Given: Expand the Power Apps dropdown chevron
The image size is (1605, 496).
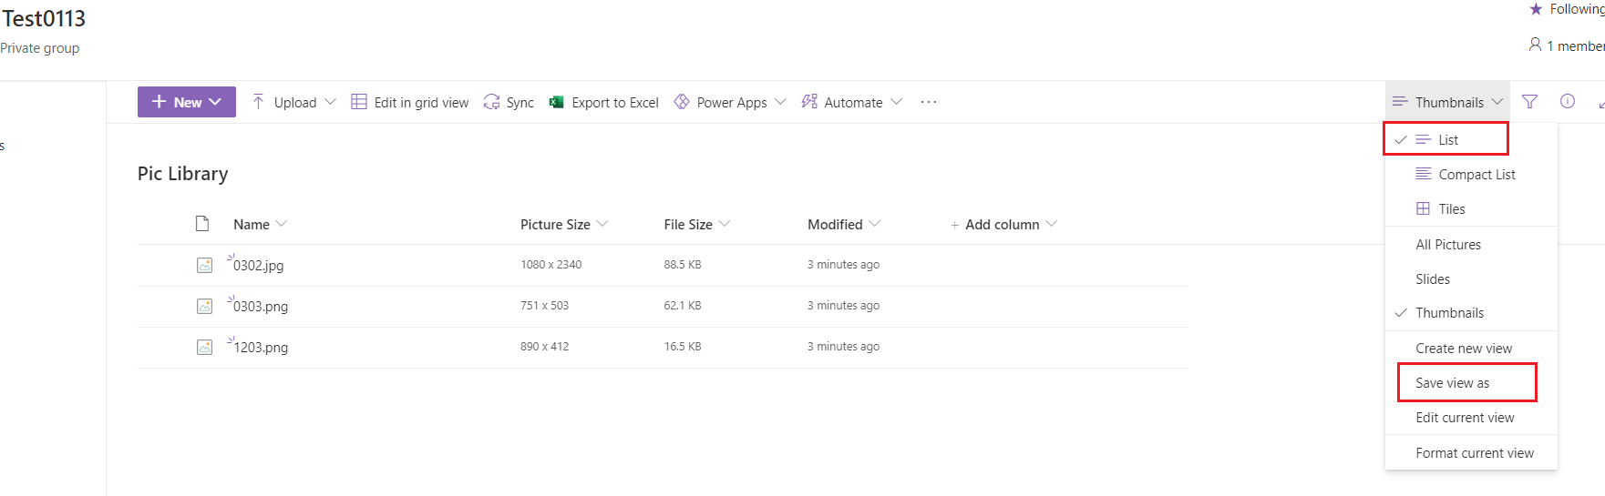Looking at the screenshot, I should tap(780, 102).
